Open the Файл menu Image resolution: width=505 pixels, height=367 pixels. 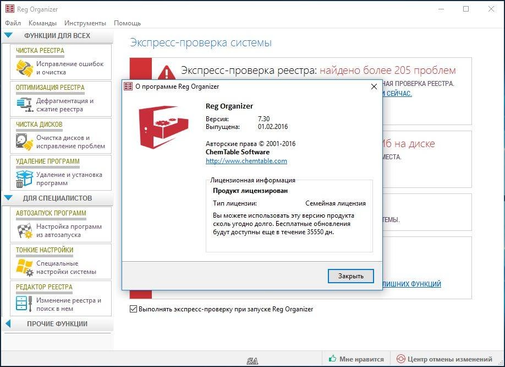pos(13,23)
